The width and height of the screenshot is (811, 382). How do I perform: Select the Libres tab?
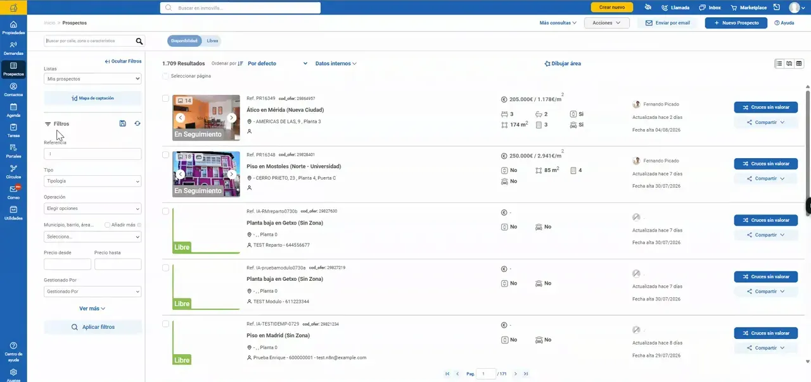coord(212,40)
